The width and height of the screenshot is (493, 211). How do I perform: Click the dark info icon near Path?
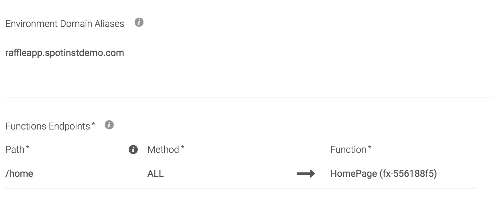[x=133, y=150]
